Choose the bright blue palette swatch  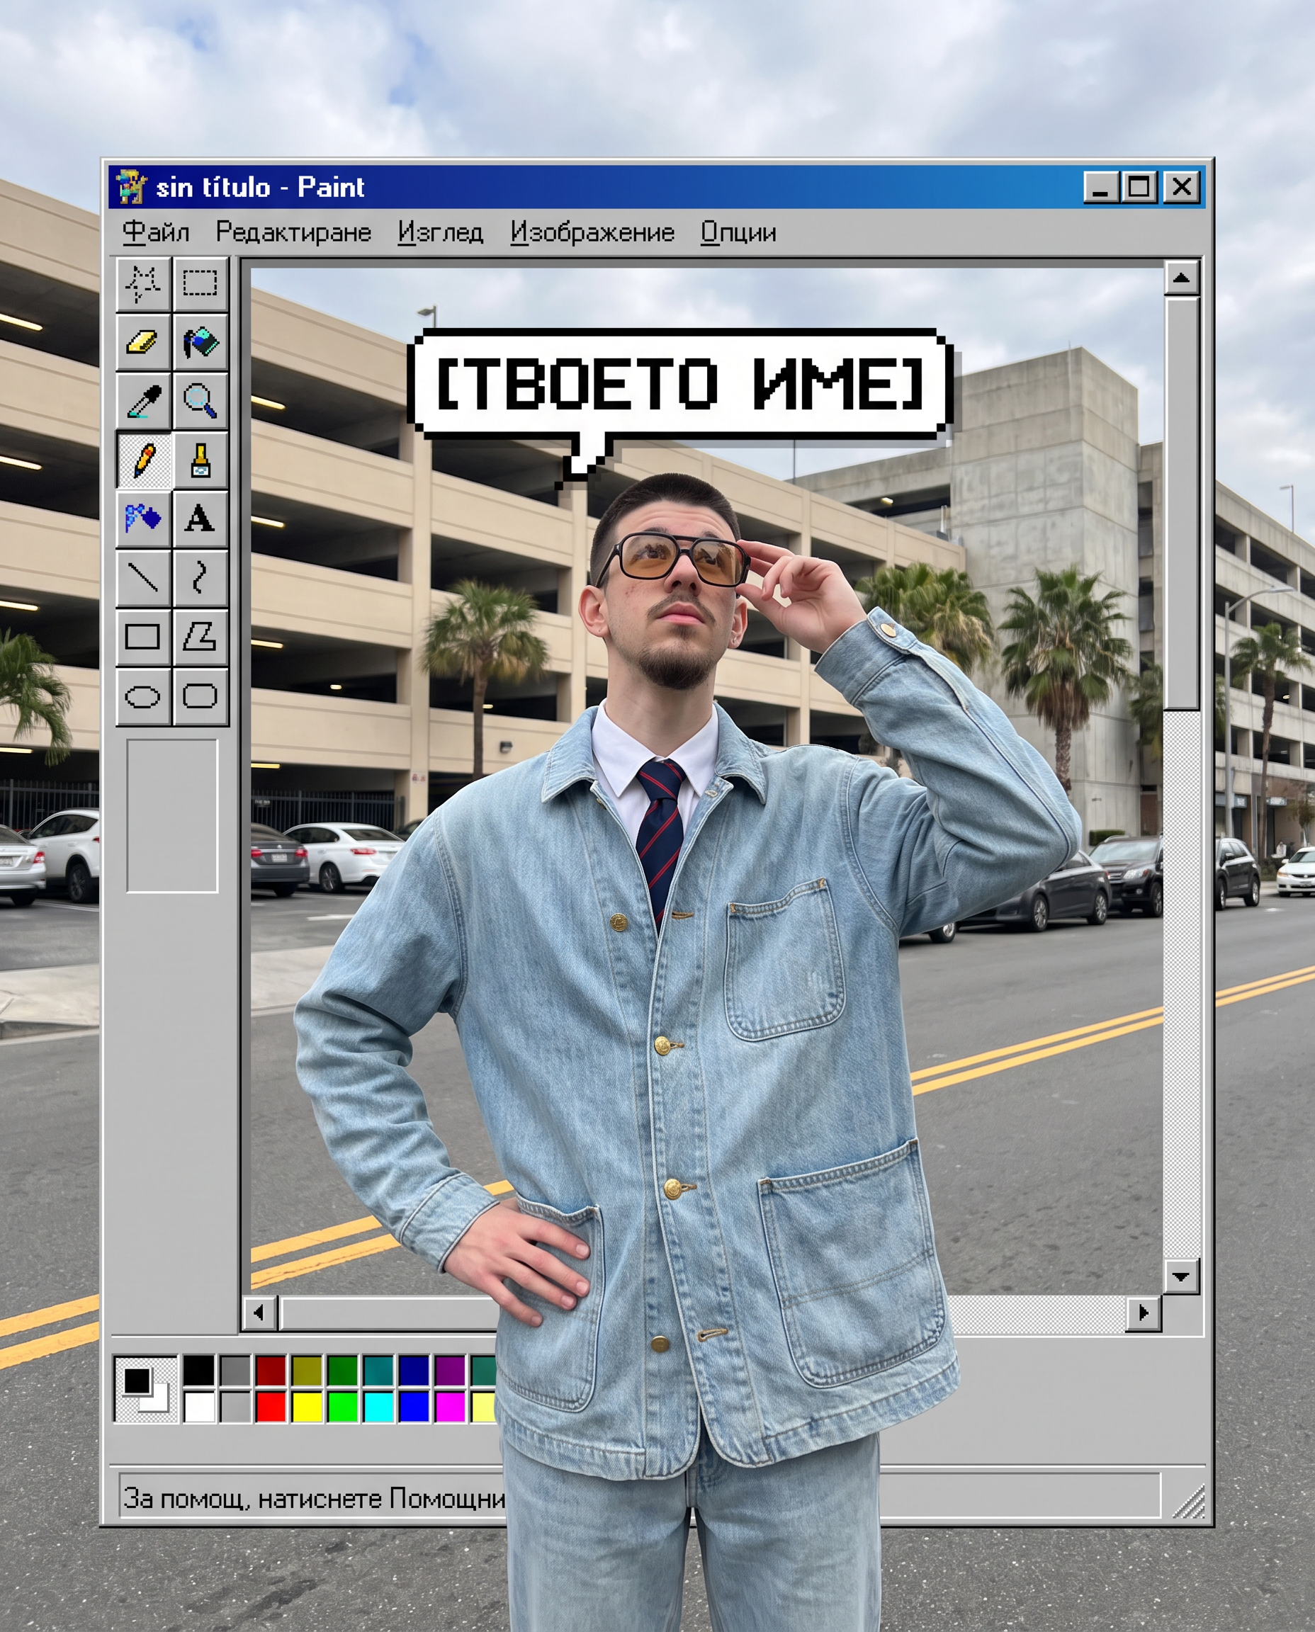point(414,1407)
